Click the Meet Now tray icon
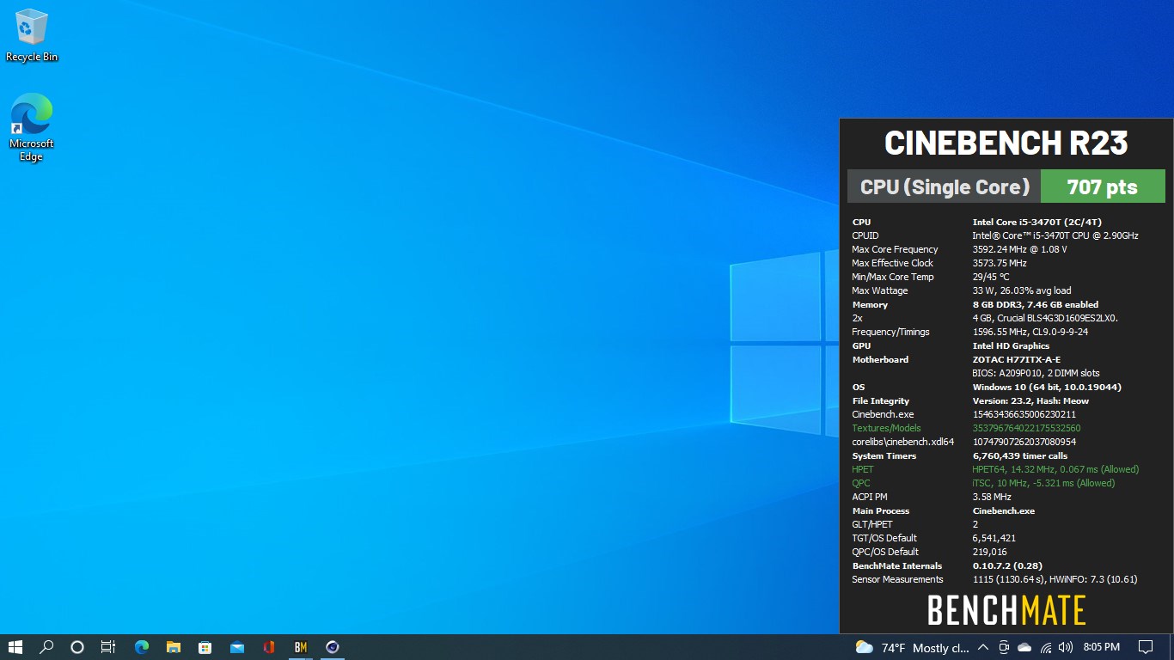Image resolution: width=1174 pixels, height=660 pixels. (x=1003, y=647)
